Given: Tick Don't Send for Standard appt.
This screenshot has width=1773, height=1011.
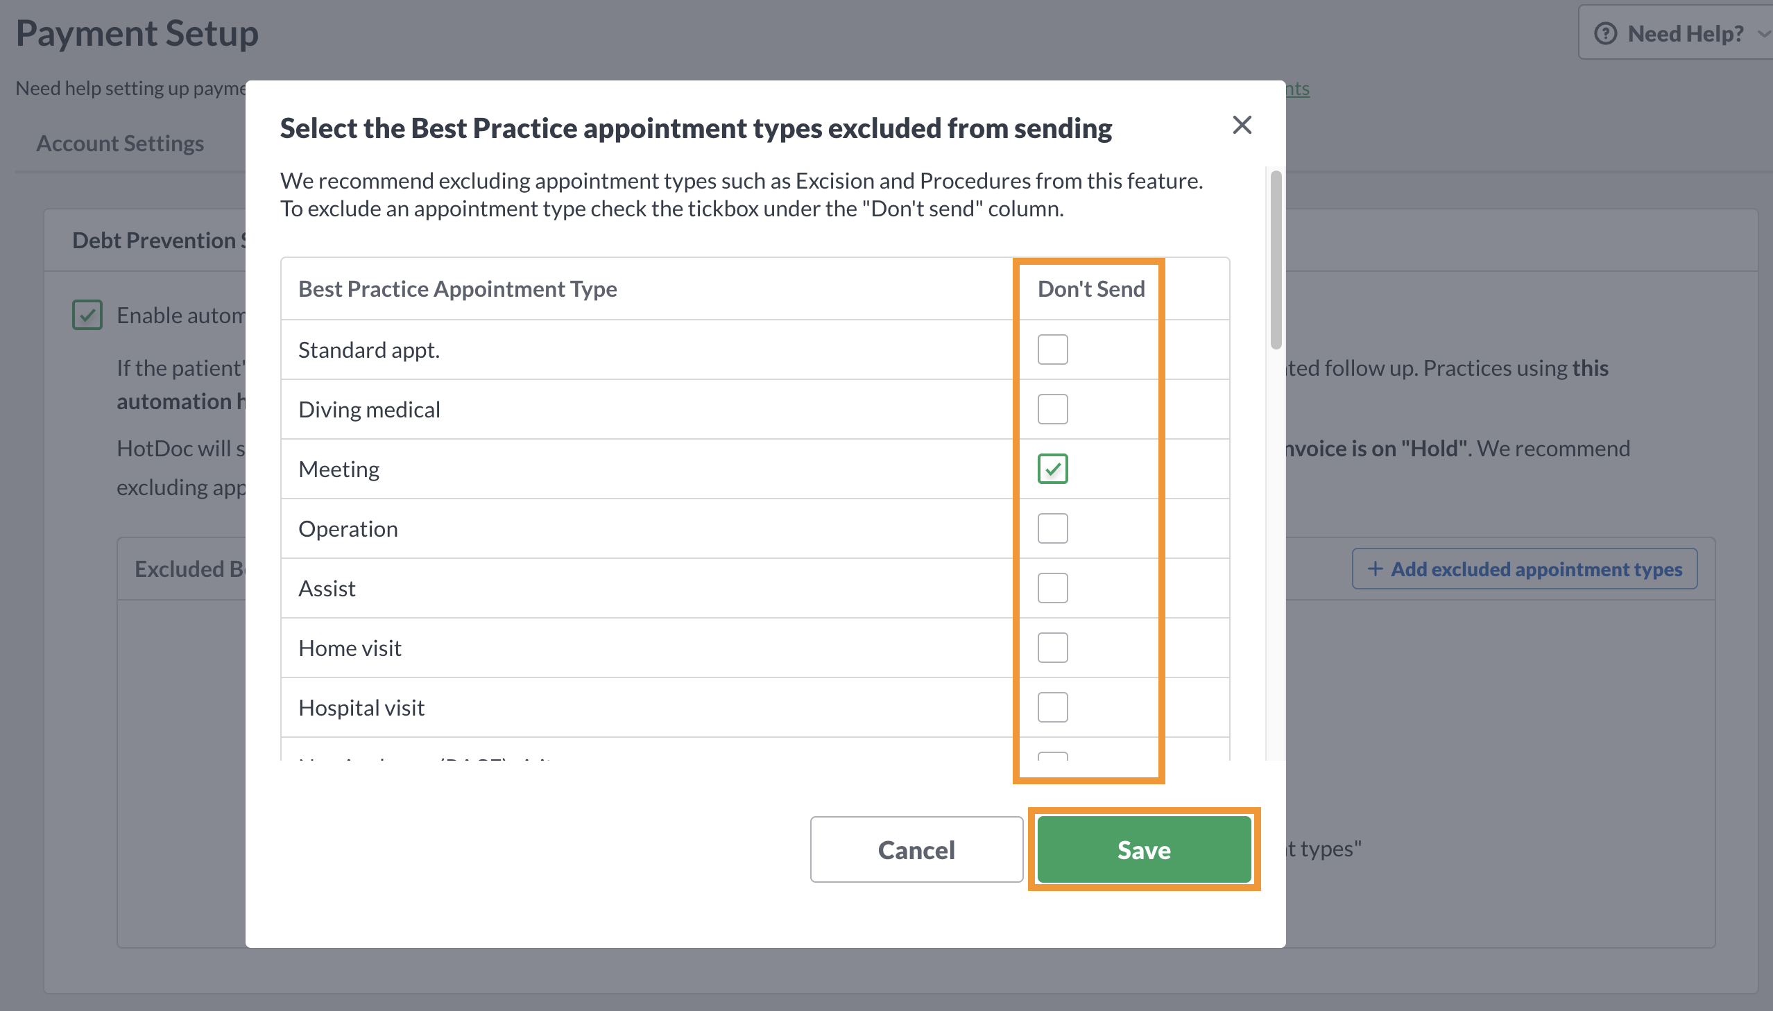Looking at the screenshot, I should (1052, 349).
